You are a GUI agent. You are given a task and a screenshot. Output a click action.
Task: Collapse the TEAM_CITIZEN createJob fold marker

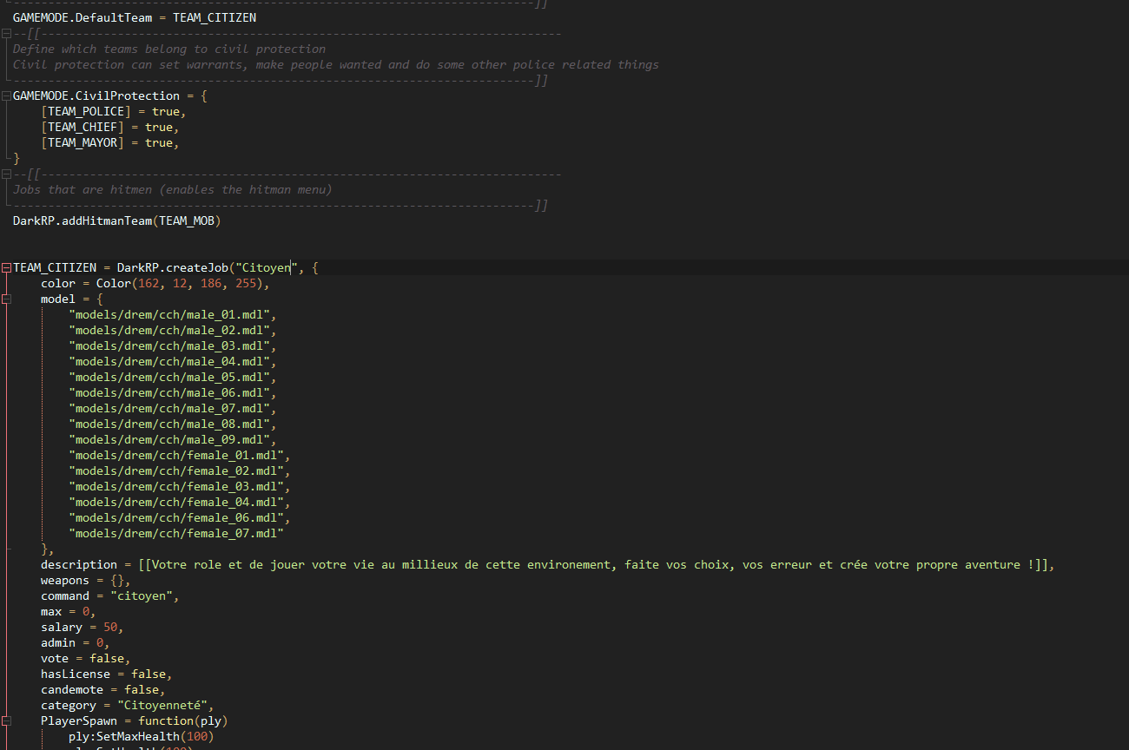point(6,267)
